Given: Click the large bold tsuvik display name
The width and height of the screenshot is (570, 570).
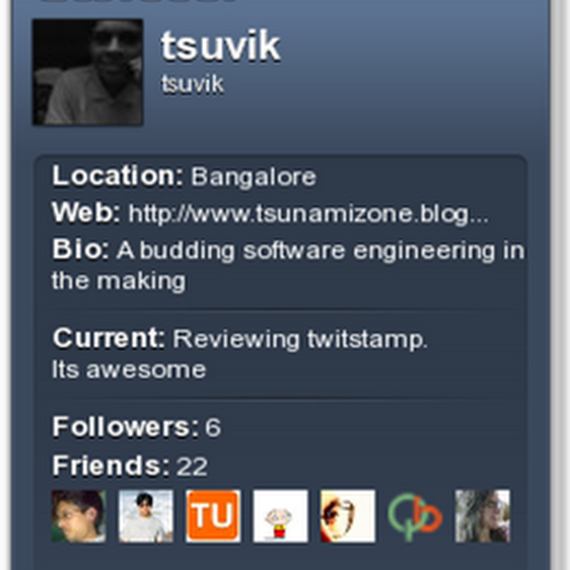Looking at the screenshot, I should [221, 46].
